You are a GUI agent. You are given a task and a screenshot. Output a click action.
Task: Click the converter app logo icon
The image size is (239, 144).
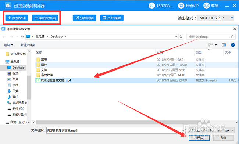(8, 6)
